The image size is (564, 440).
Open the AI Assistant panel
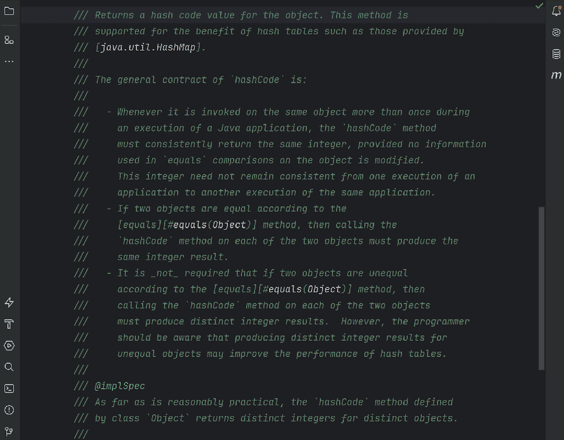click(556, 32)
